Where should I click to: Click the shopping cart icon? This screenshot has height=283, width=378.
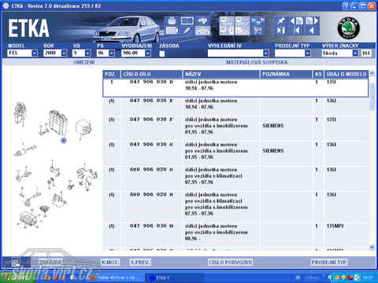click(258, 31)
